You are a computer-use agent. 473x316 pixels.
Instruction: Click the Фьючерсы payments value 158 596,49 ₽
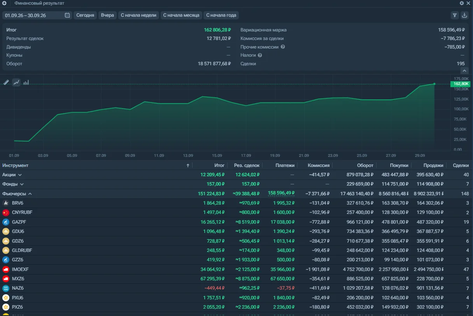coord(281,193)
